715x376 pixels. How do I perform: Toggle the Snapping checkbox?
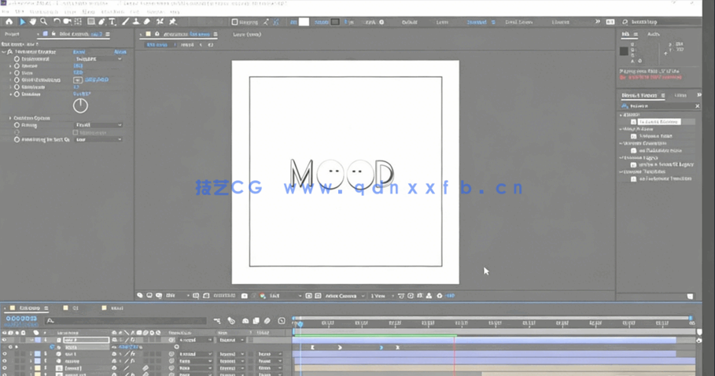click(234, 22)
